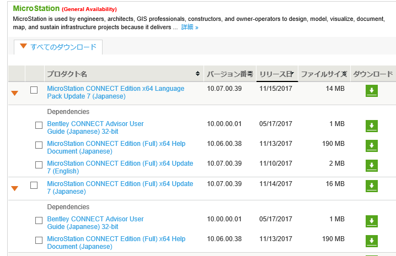This screenshot has width=396, height=256.
Task: Collapse Language Pack Update 7 row with orange triangle
Action: click(x=15, y=94)
